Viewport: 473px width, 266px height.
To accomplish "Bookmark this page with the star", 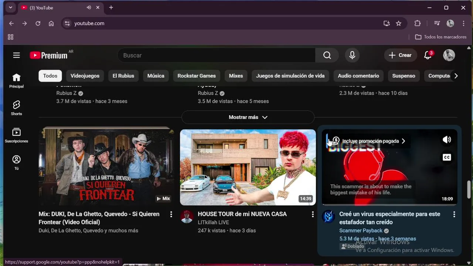I will [x=398, y=23].
